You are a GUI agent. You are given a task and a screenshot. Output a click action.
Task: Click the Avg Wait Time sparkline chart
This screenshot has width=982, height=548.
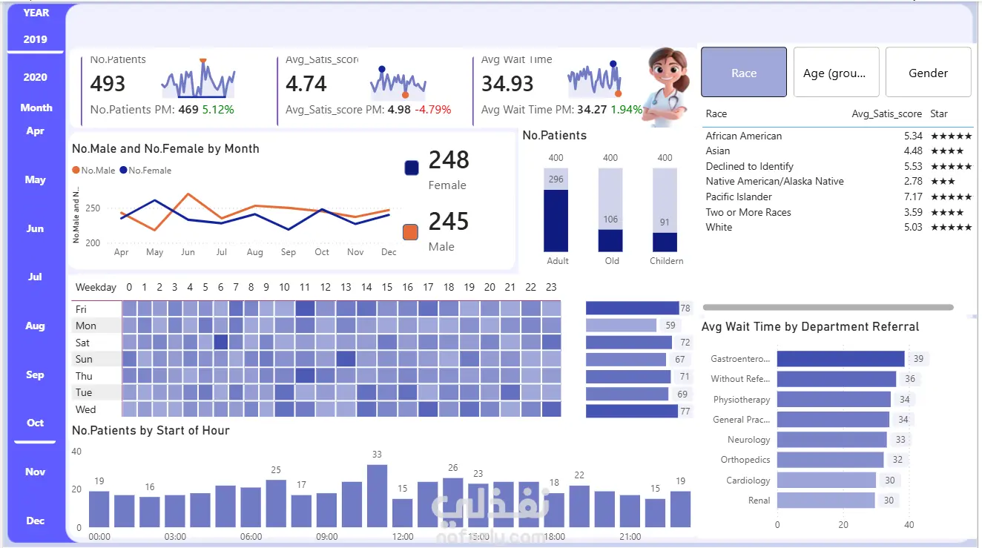pos(595,79)
